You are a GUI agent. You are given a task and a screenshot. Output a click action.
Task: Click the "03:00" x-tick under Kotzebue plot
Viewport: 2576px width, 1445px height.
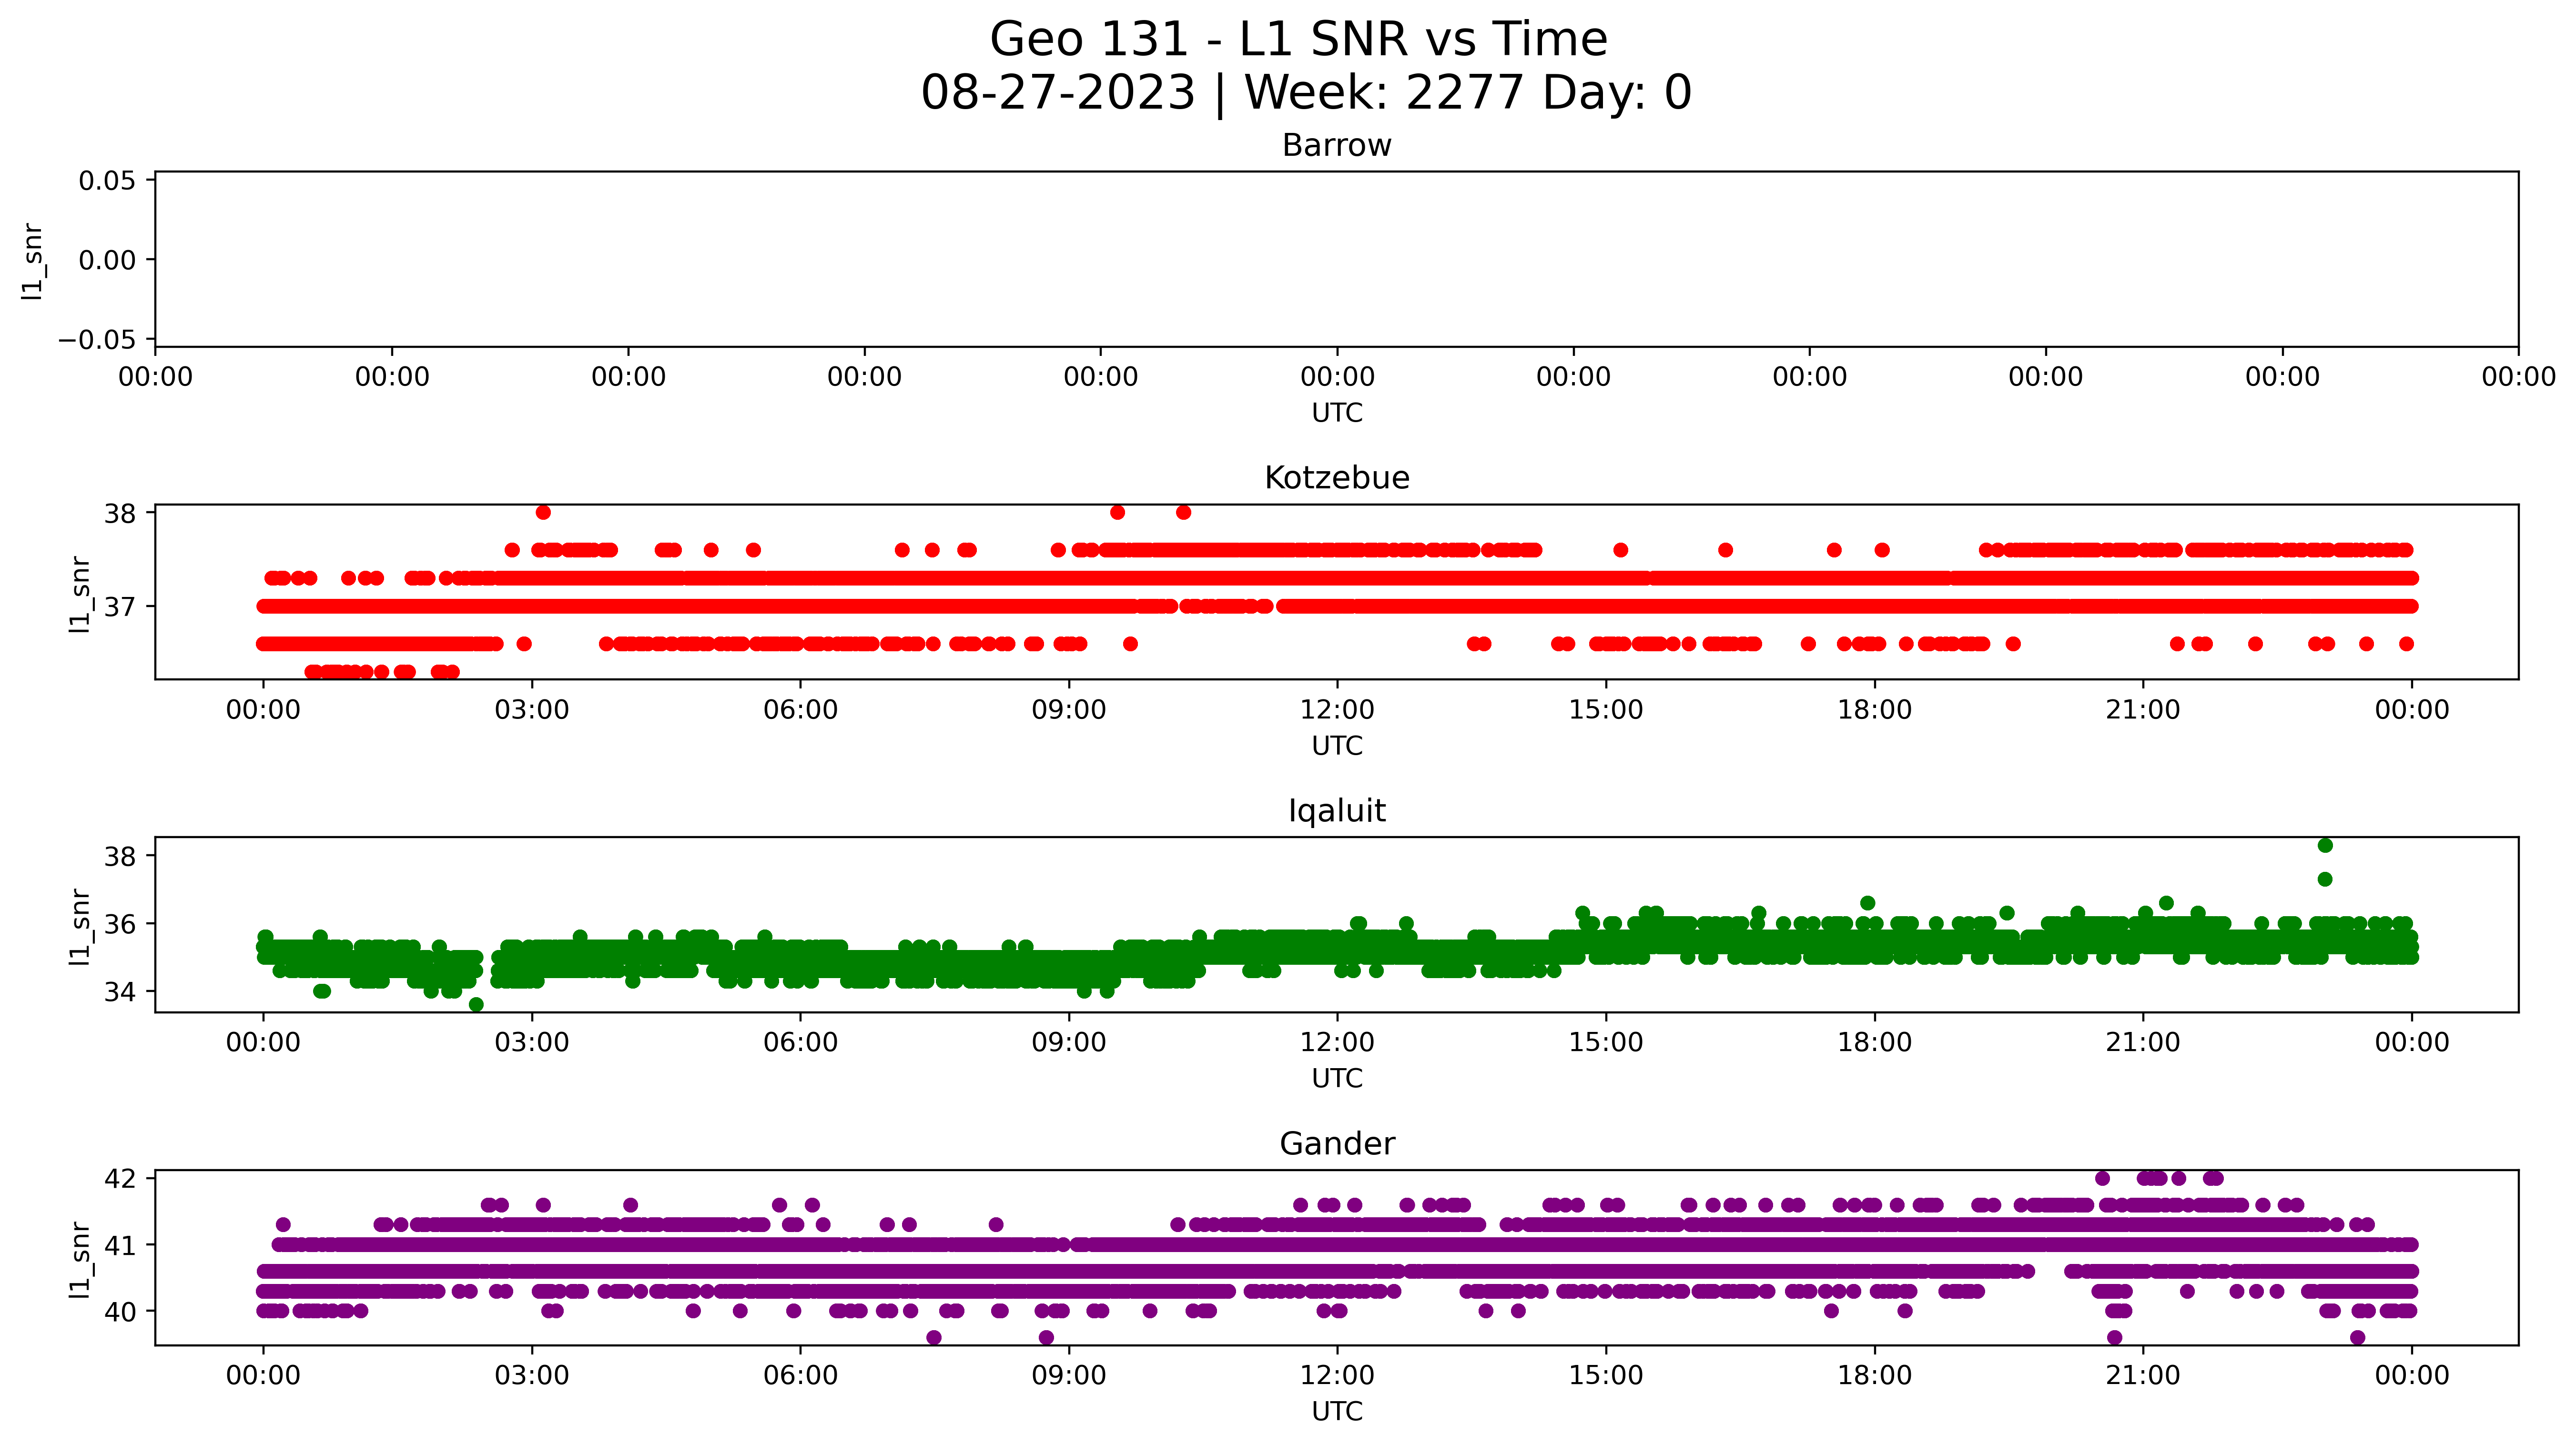point(532,710)
